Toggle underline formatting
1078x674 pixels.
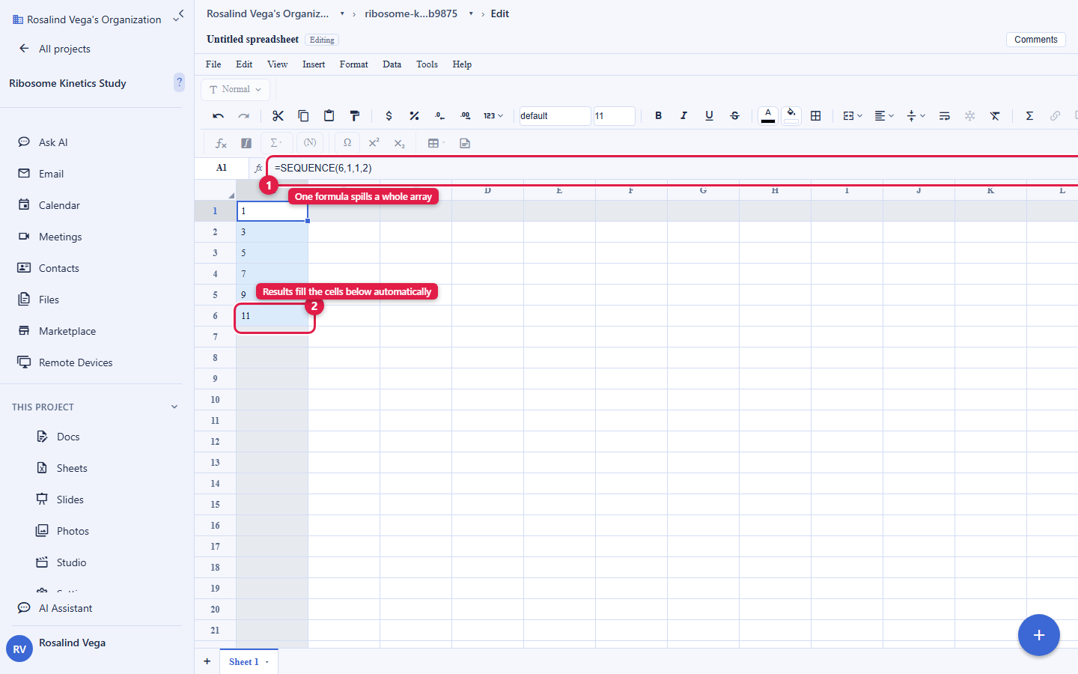[x=709, y=116]
